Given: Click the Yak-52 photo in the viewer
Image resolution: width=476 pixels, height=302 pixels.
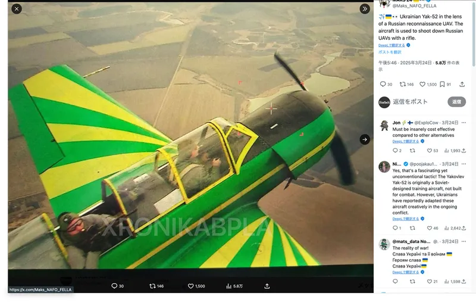Looking at the screenshot, I should point(190,136).
